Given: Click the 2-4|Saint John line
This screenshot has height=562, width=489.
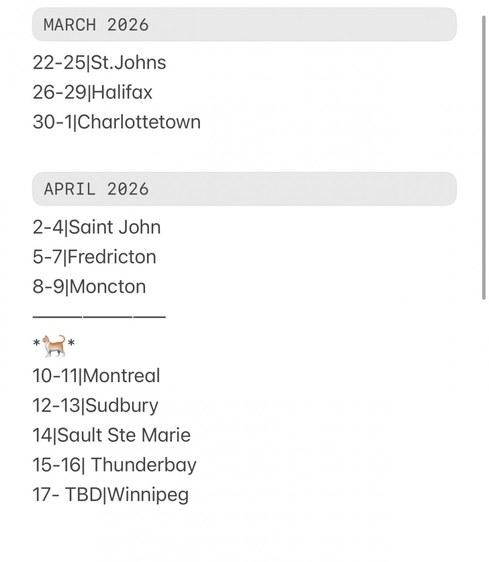Looking at the screenshot, I should [x=97, y=227].
